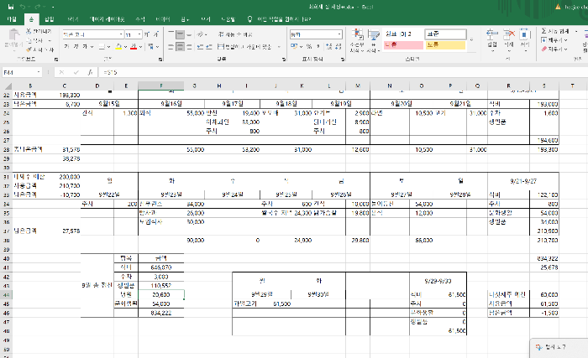Open Conditional Formatting
This screenshot has height=358, width=588.
(358, 40)
